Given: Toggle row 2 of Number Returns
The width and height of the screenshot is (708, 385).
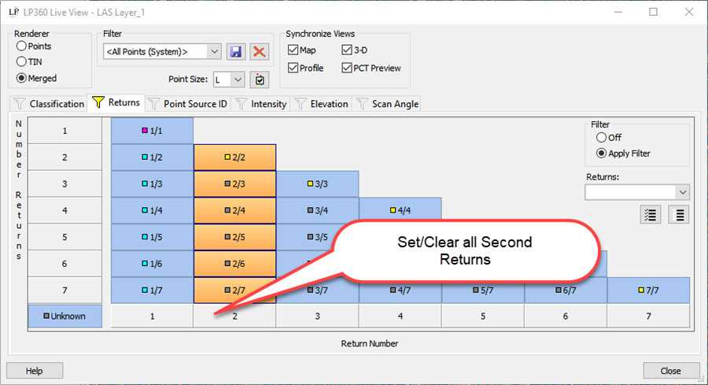Looking at the screenshot, I should point(65,157).
